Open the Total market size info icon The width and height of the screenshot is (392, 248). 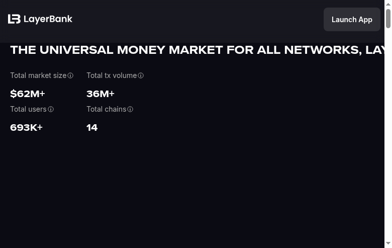(x=70, y=76)
